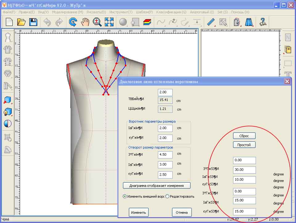Click the Отмена button
The width and height of the screenshot is (296, 223).
(182, 212)
